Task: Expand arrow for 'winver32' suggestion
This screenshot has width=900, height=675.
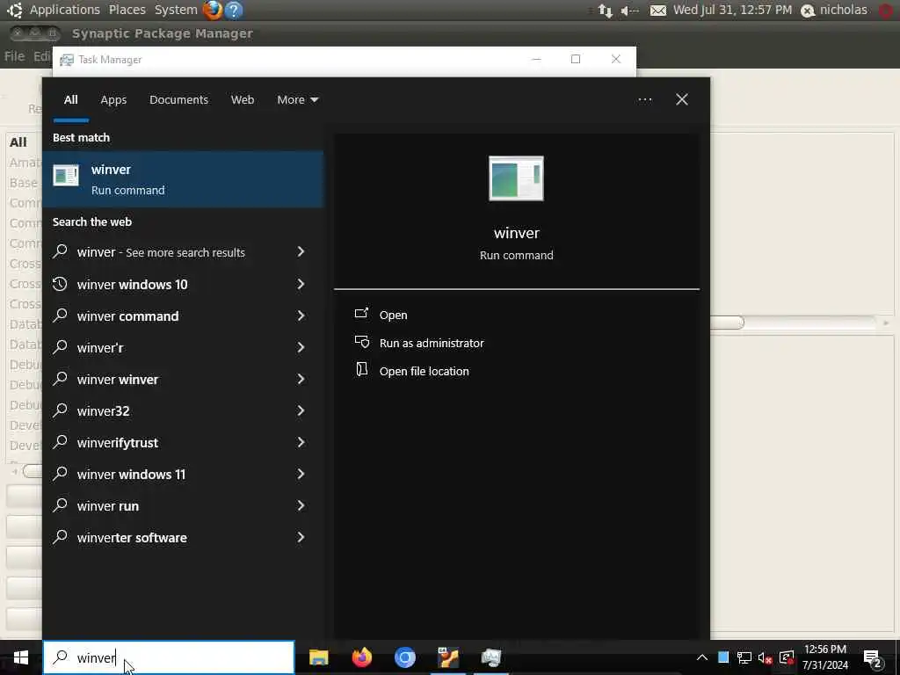Action: pyautogui.click(x=301, y=410)
